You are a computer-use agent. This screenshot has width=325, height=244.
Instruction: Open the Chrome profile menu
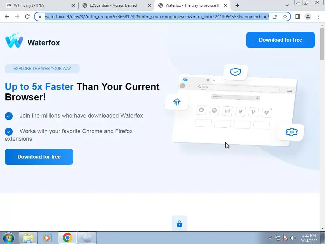[x=308, y=17]
